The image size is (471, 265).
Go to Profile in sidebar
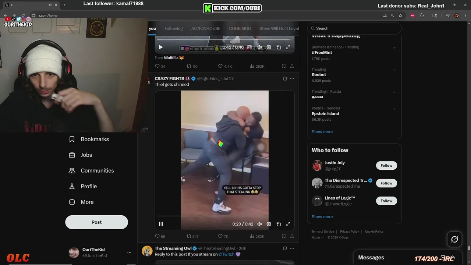(83, 186)
